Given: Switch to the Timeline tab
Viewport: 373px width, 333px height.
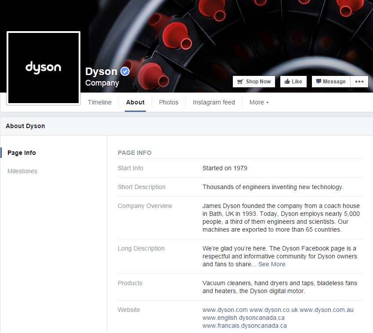Looking at the screenshot, I should tap(99, 102).
